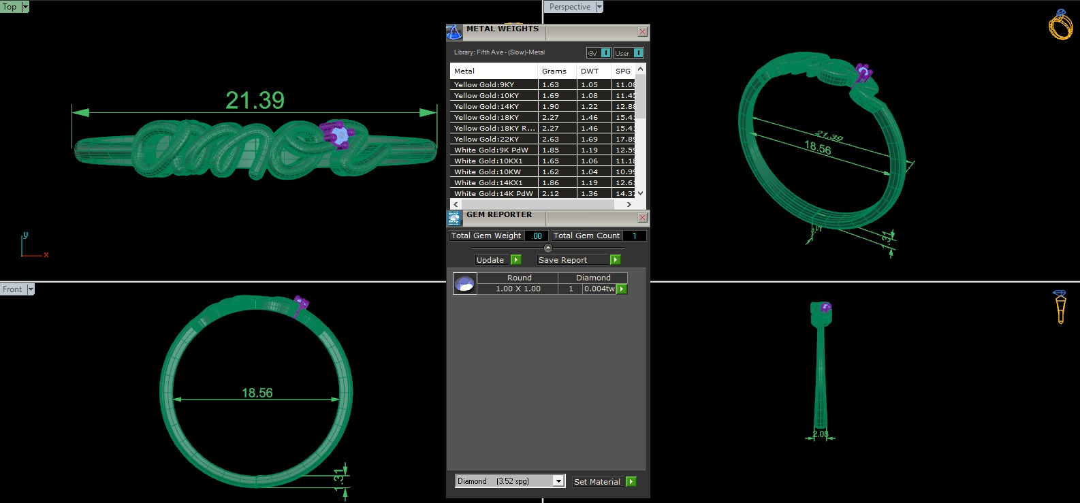This screenshot has height=503, width=1080.
Task: Collapse the gem reporter summary with round arrow
Action: click(548, 248)
